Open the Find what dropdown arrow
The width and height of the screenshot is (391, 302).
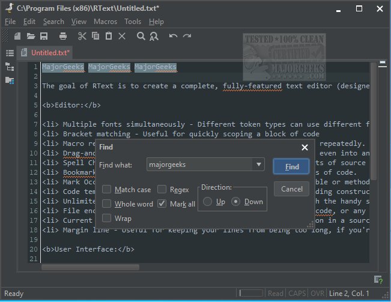pos(258,164)
